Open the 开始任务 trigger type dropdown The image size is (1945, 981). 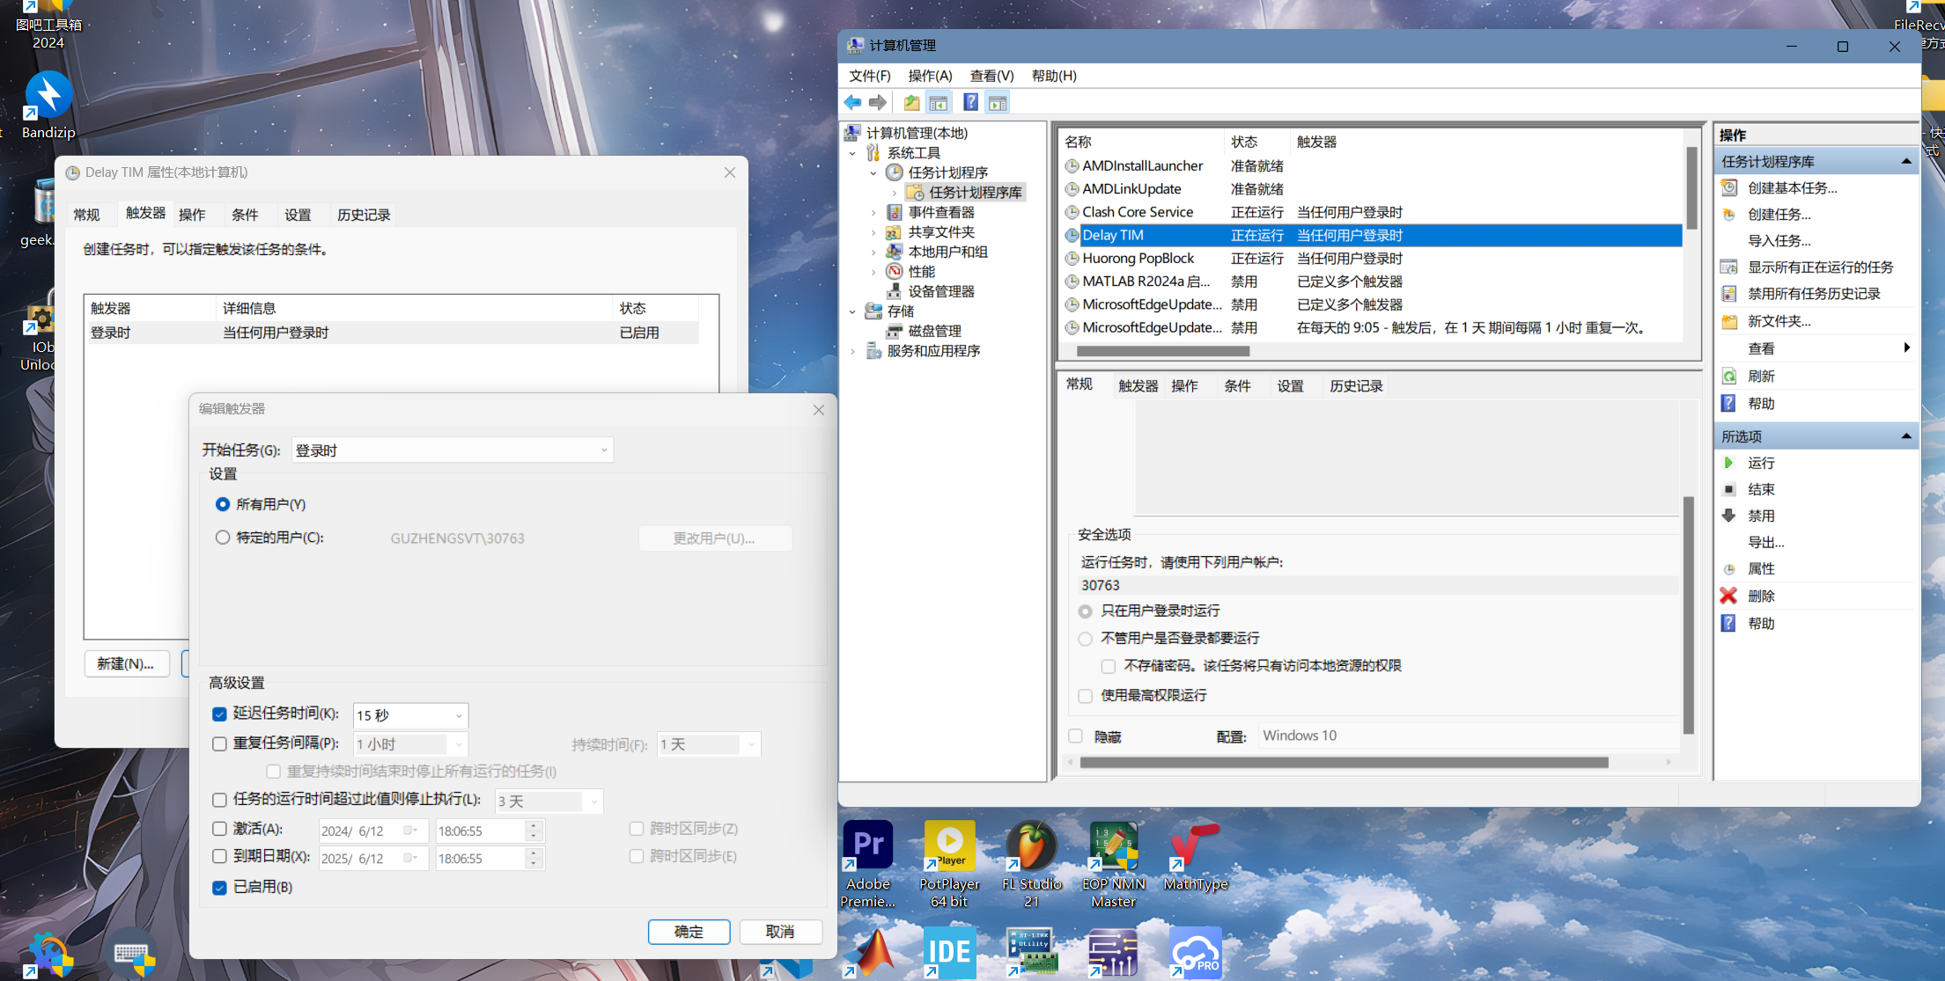[x=604, y=450]
